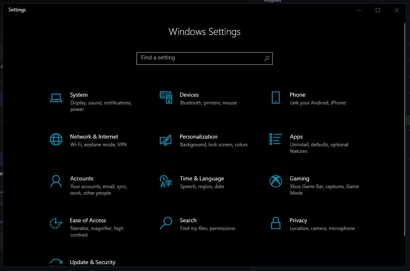410x271 pixels.
Task: Click 'Location, camera, microphone' description
Action: click(322, 228)
